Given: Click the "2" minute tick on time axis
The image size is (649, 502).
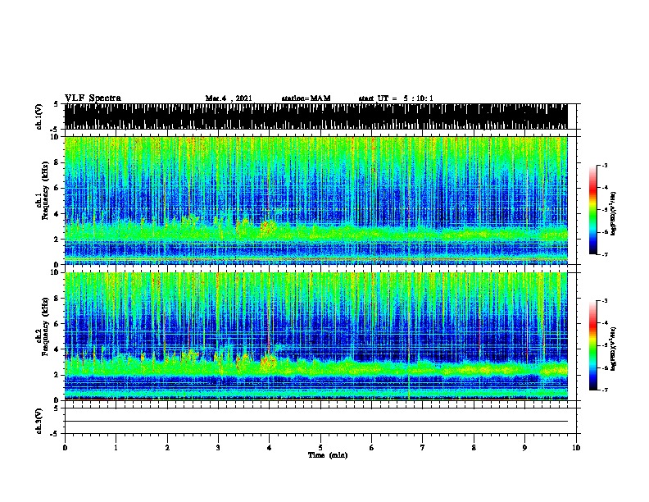Looking at the screenshot, I should 167,448.
